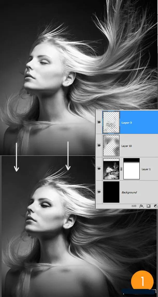Screen dimensions: 158x297
Task: Toggle visibility of Layer 10
Action: click(99, 146)
